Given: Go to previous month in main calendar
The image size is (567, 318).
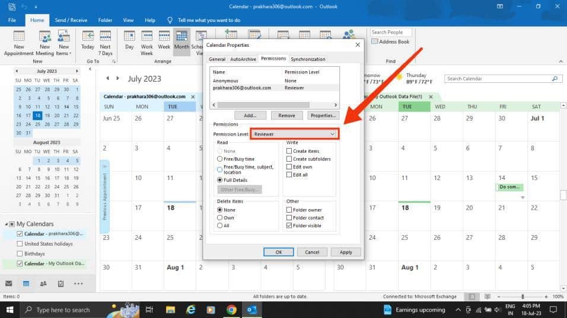Looking at the screenshot, I should [x=108, y=78].
